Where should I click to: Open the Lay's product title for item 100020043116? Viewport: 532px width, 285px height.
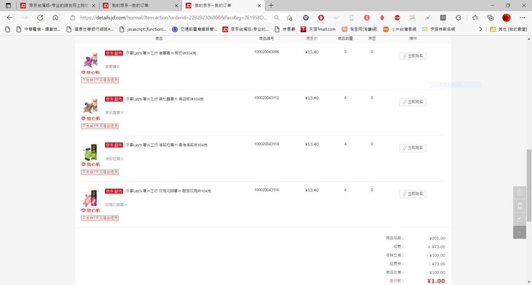point(168,191)
